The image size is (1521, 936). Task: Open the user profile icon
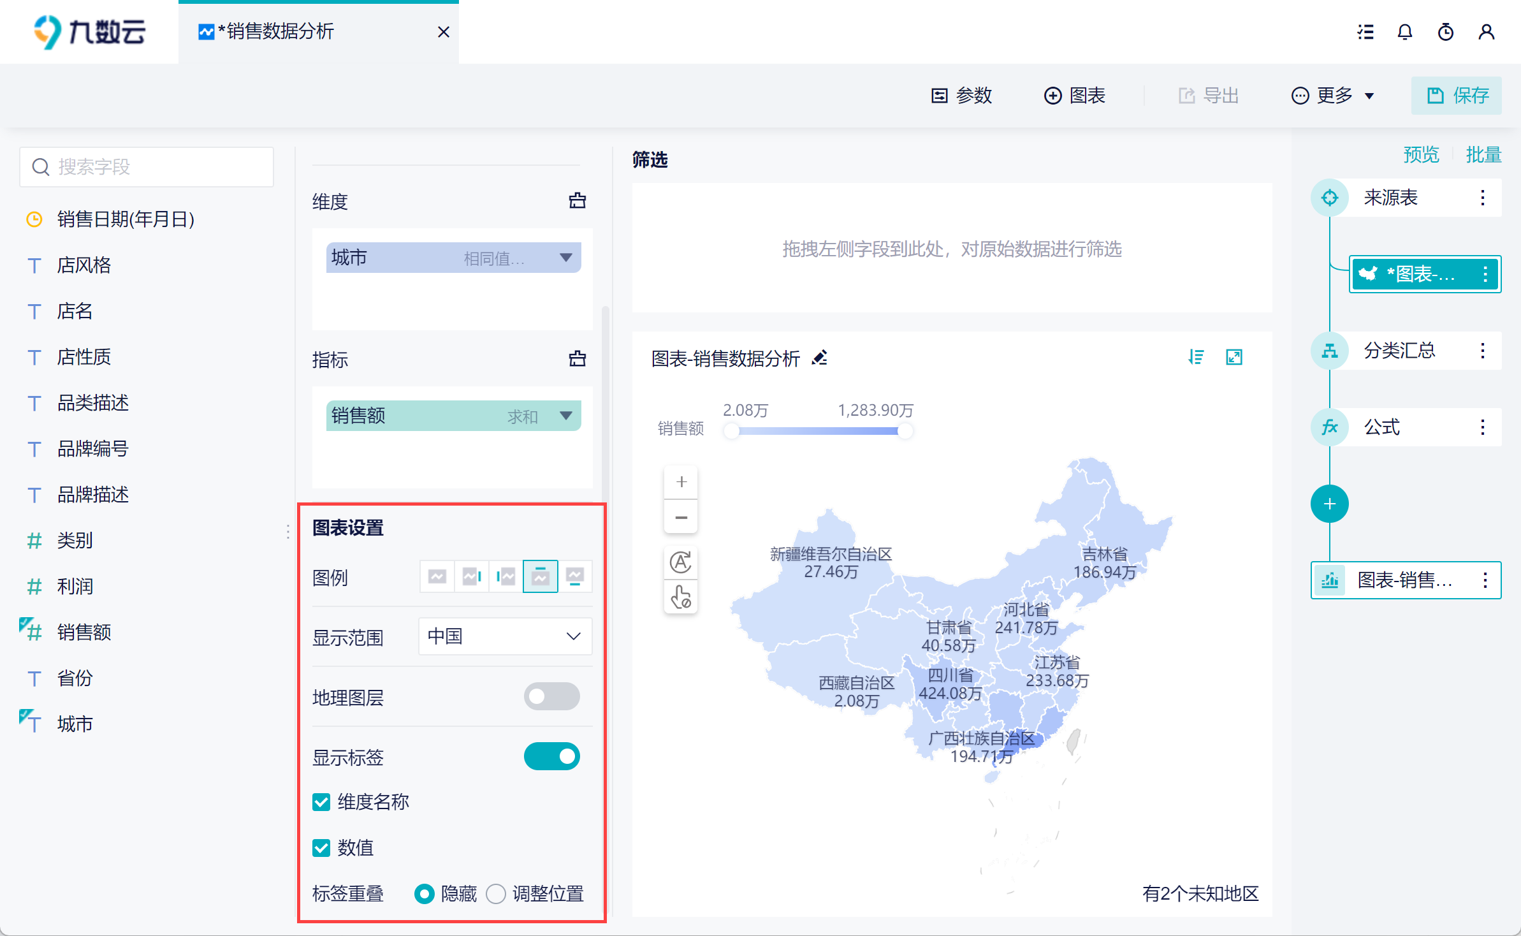1486,32
